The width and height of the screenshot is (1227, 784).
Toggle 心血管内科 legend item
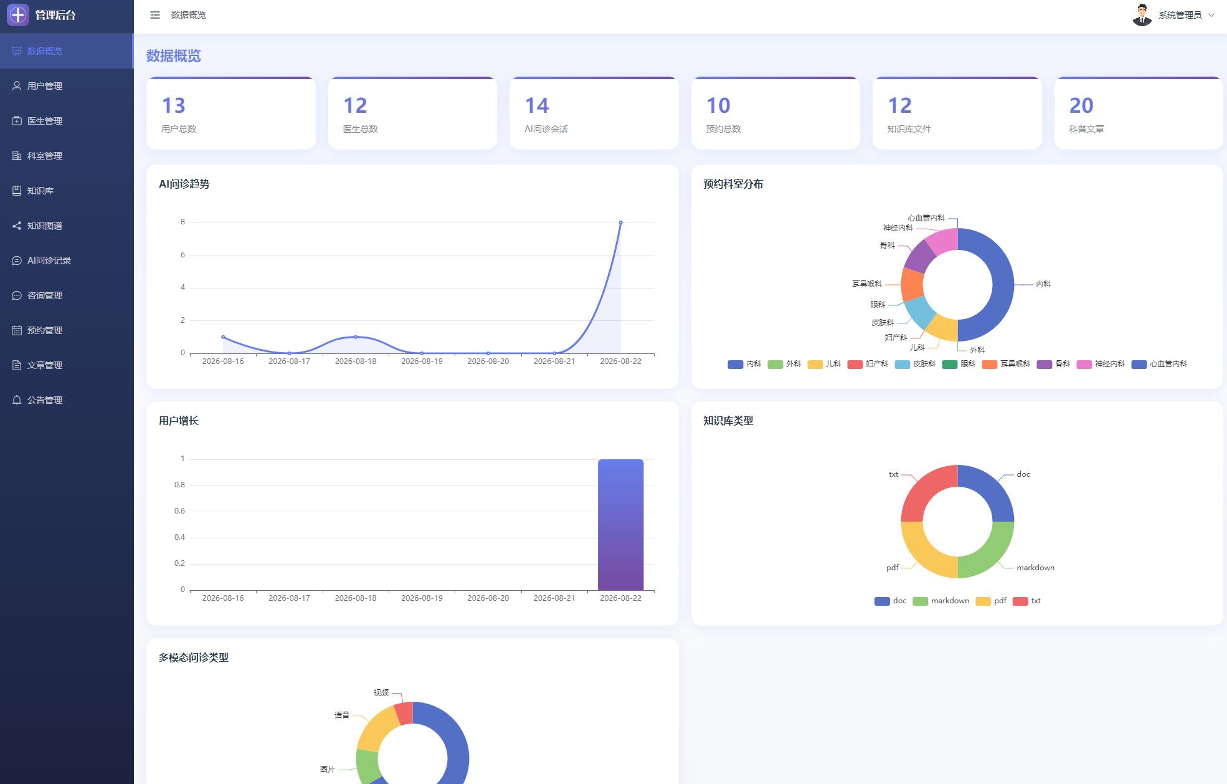point(1159,364)
